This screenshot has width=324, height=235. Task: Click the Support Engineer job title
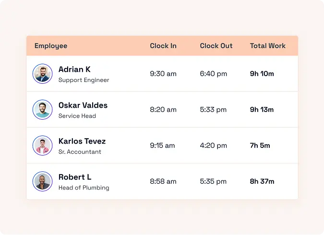tap(84, 80)
